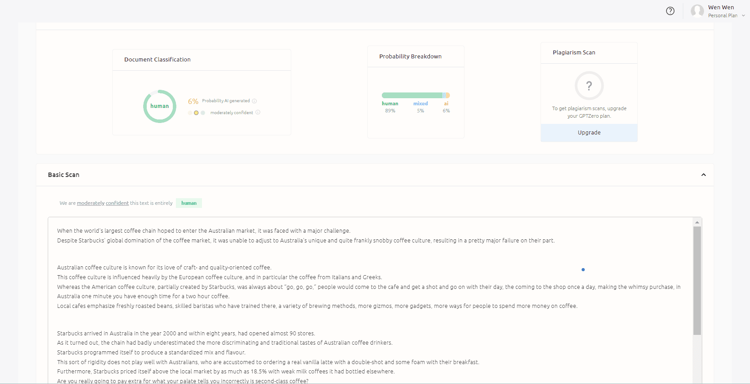
Task: Click the third green confidence indicator dot
Action: 203,113
